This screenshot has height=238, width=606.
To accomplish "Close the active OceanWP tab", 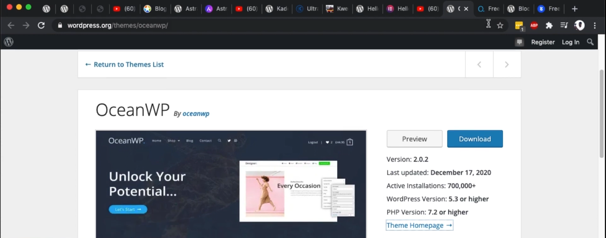I will click(466, 9).
